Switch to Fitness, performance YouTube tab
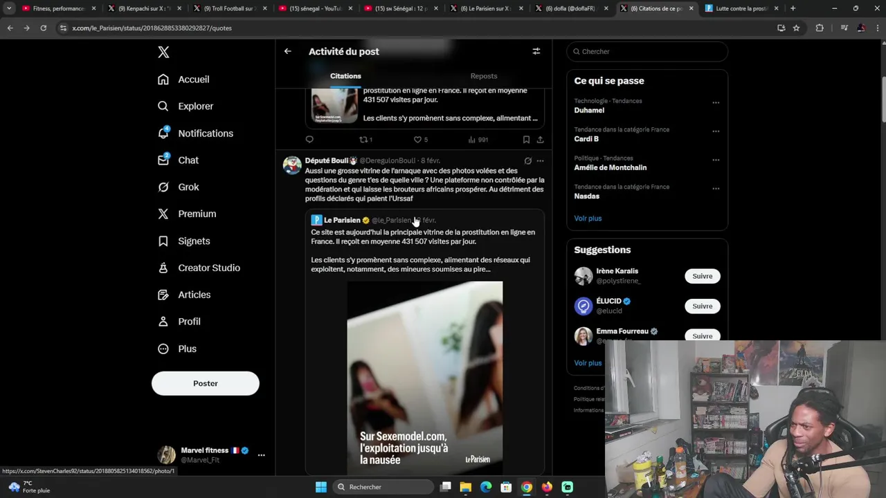The width and height of the screenshot is (886, 498). [x=57, y=8]
